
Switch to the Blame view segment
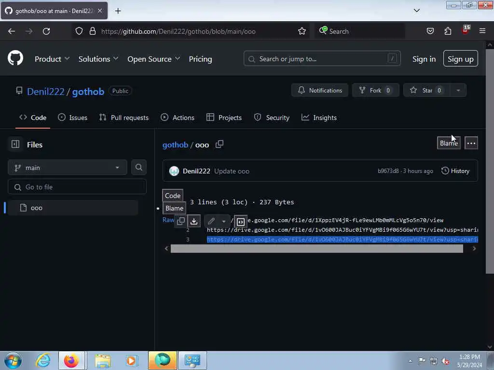point(174,208)
